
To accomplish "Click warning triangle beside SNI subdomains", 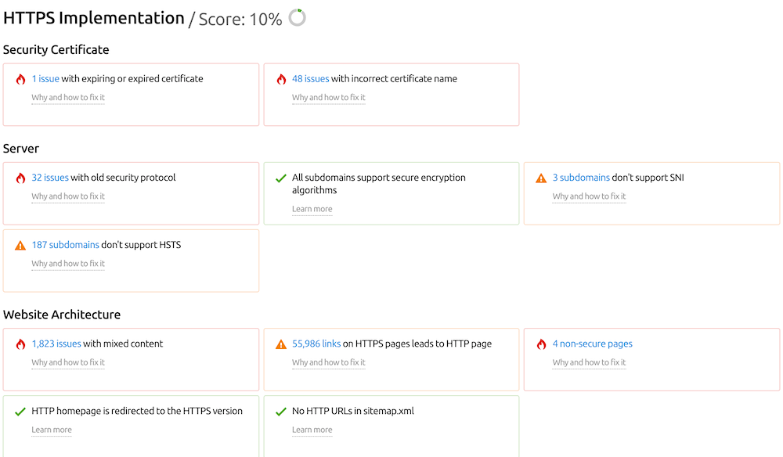I will [x=541, y=178].
